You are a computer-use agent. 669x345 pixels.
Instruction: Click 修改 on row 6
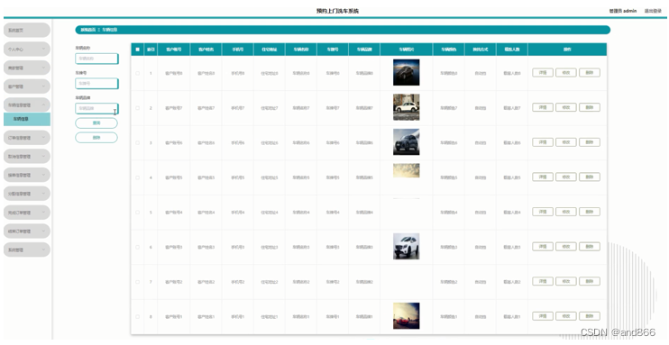[566, 247]
